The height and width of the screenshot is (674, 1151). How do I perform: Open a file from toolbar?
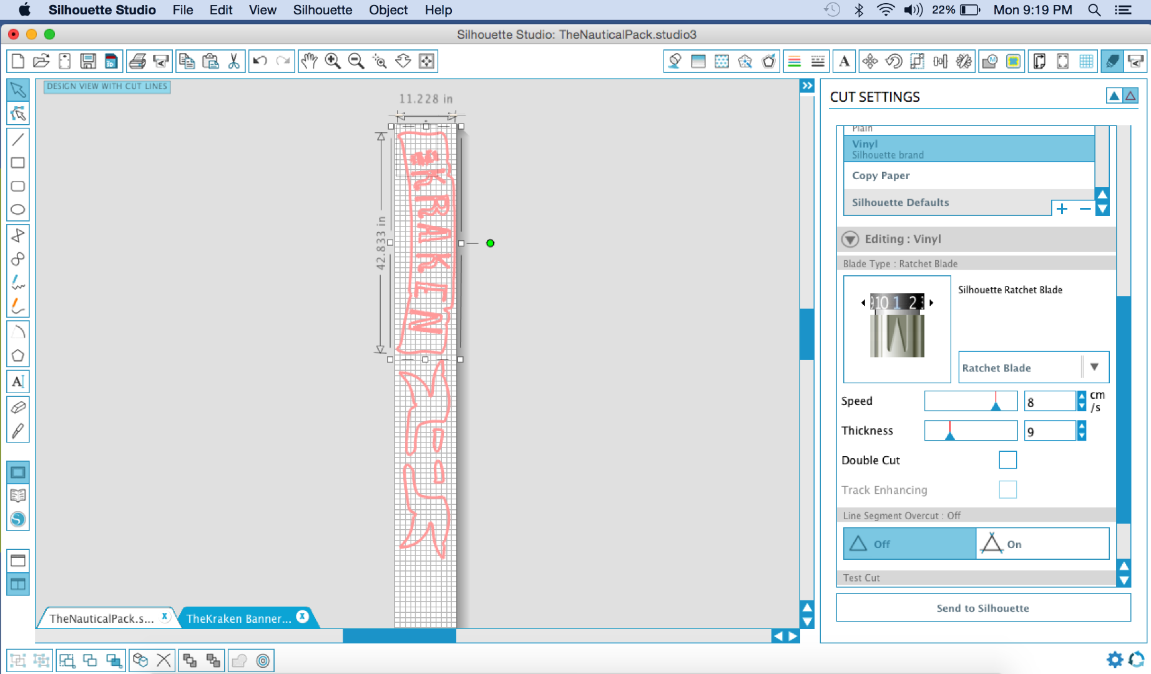(41, 61)
